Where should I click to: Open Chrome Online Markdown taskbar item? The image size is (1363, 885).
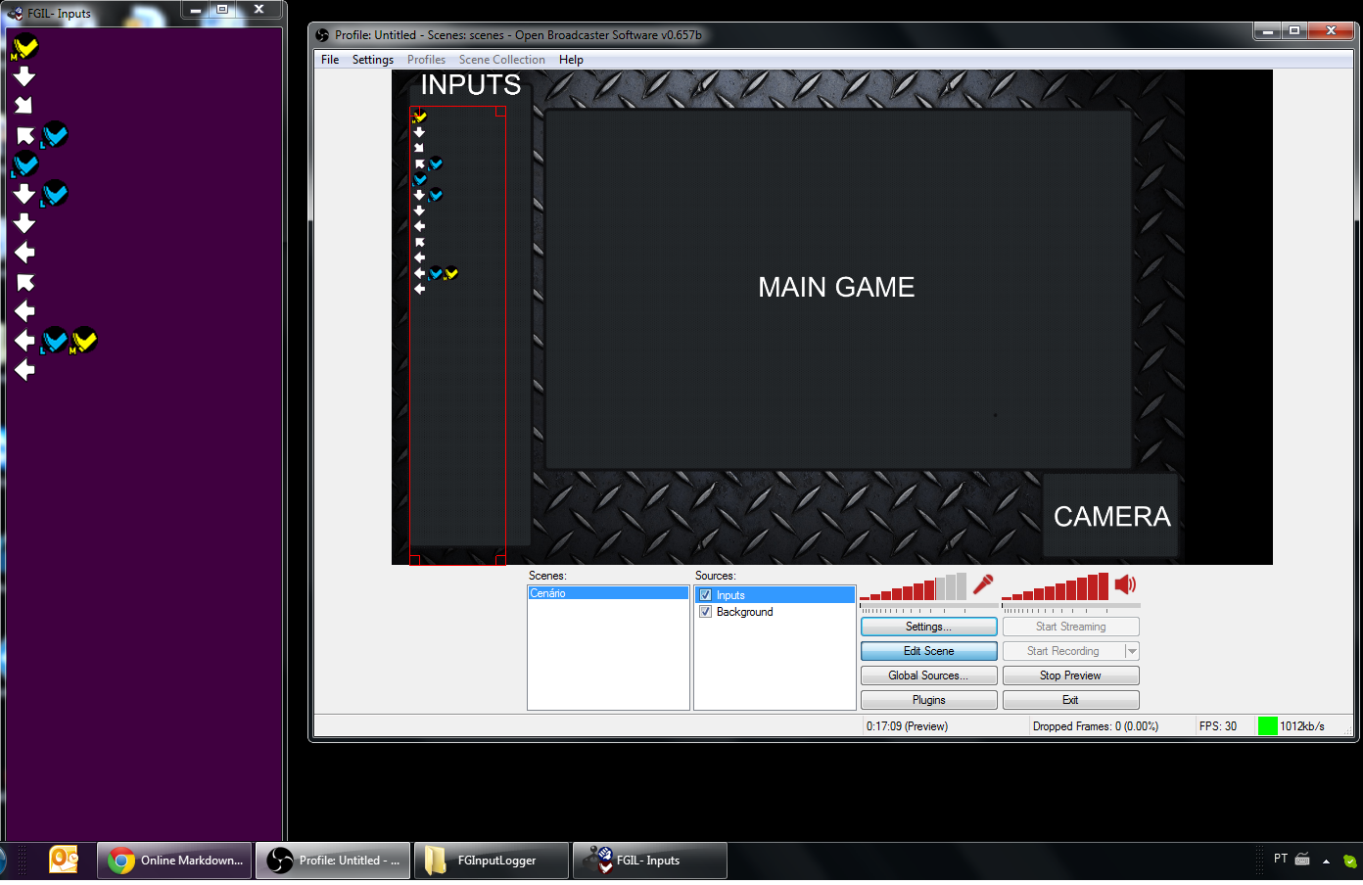coord(174,861)
